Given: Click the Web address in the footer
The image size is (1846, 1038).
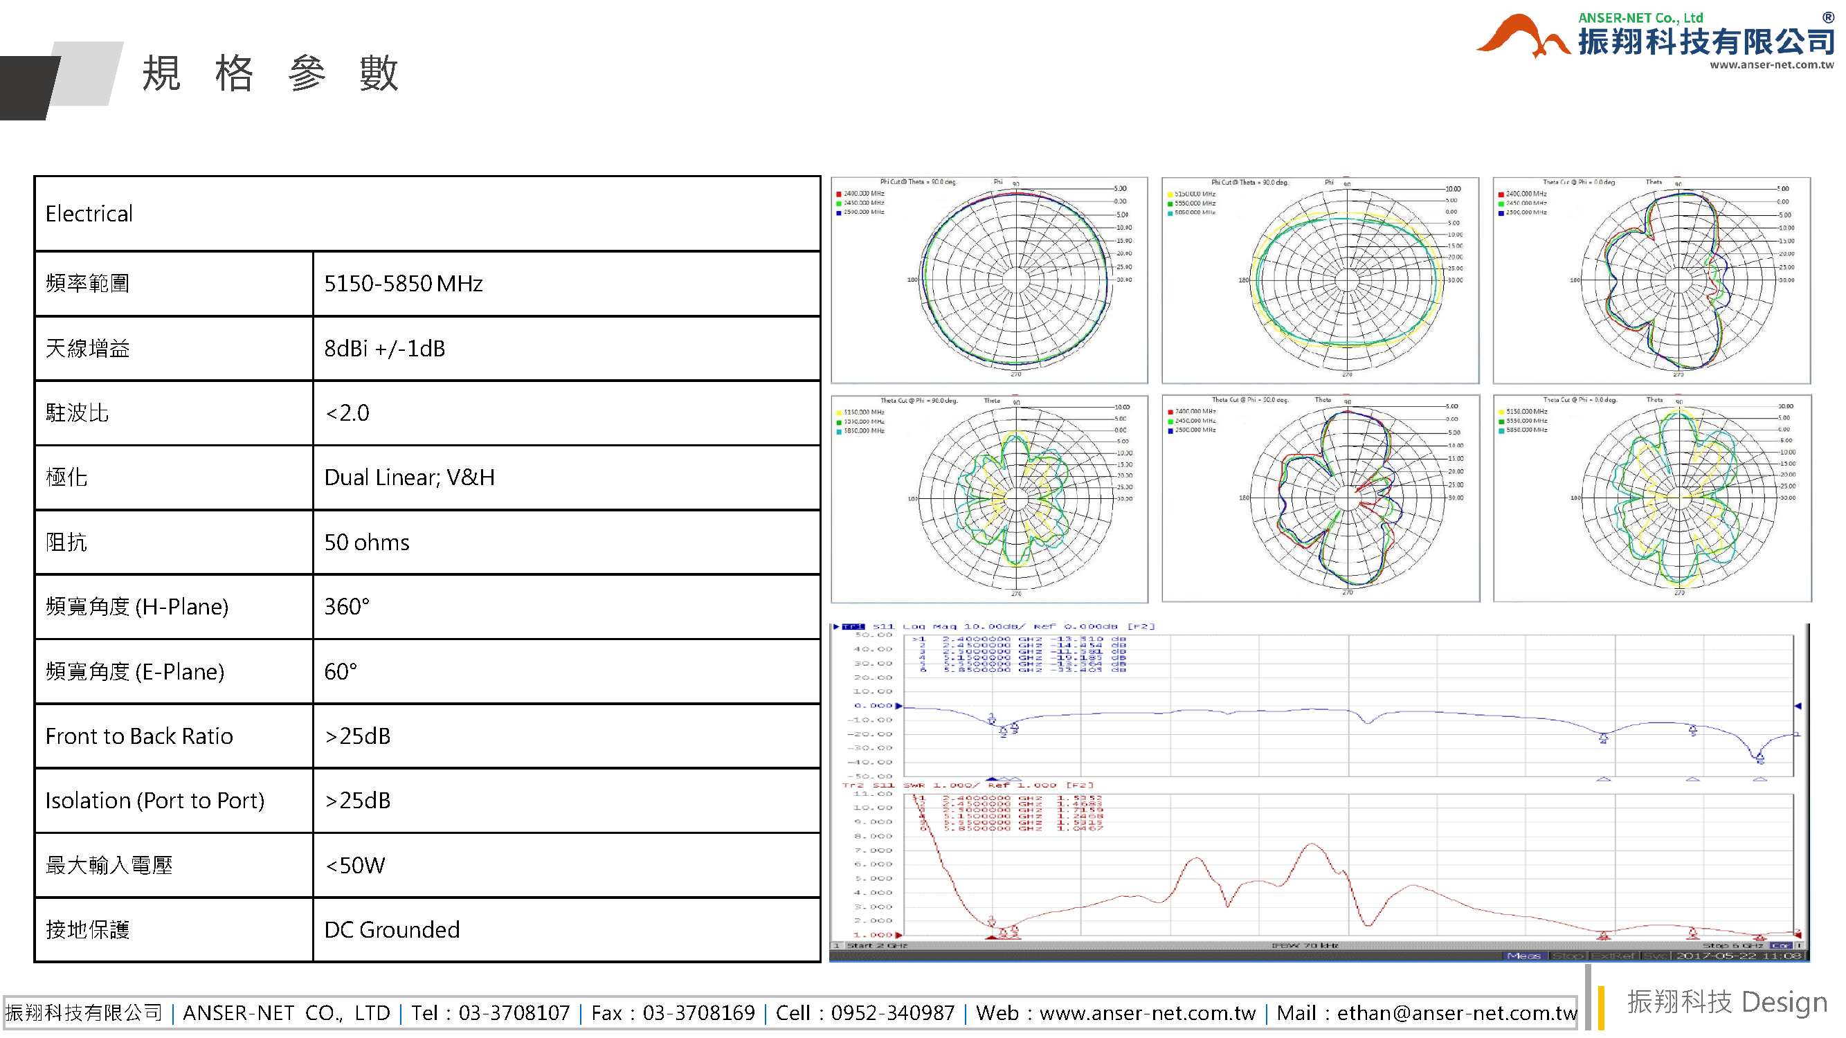Looking at the screenshot, I should pos(1147,1013).
